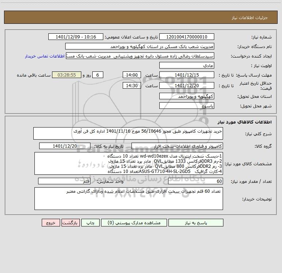Click the announcement date field 1401/12/09 - 10:16

coord(76,37)
